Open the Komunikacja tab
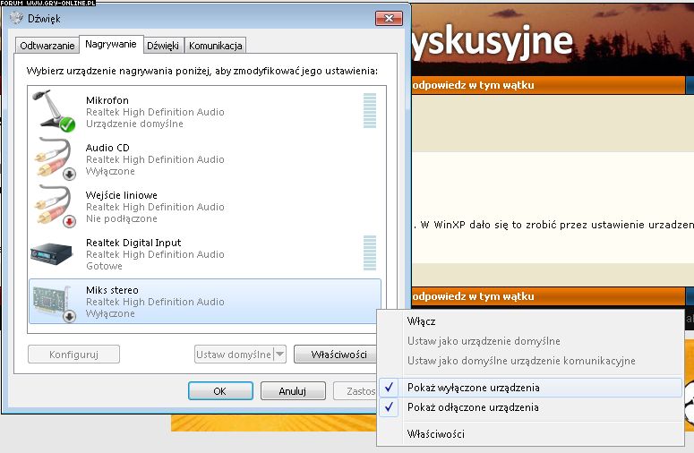This screenshot has height=453, width=694. 215,46
